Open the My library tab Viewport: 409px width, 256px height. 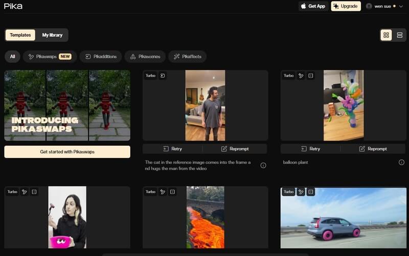click(x=52, y=35)
